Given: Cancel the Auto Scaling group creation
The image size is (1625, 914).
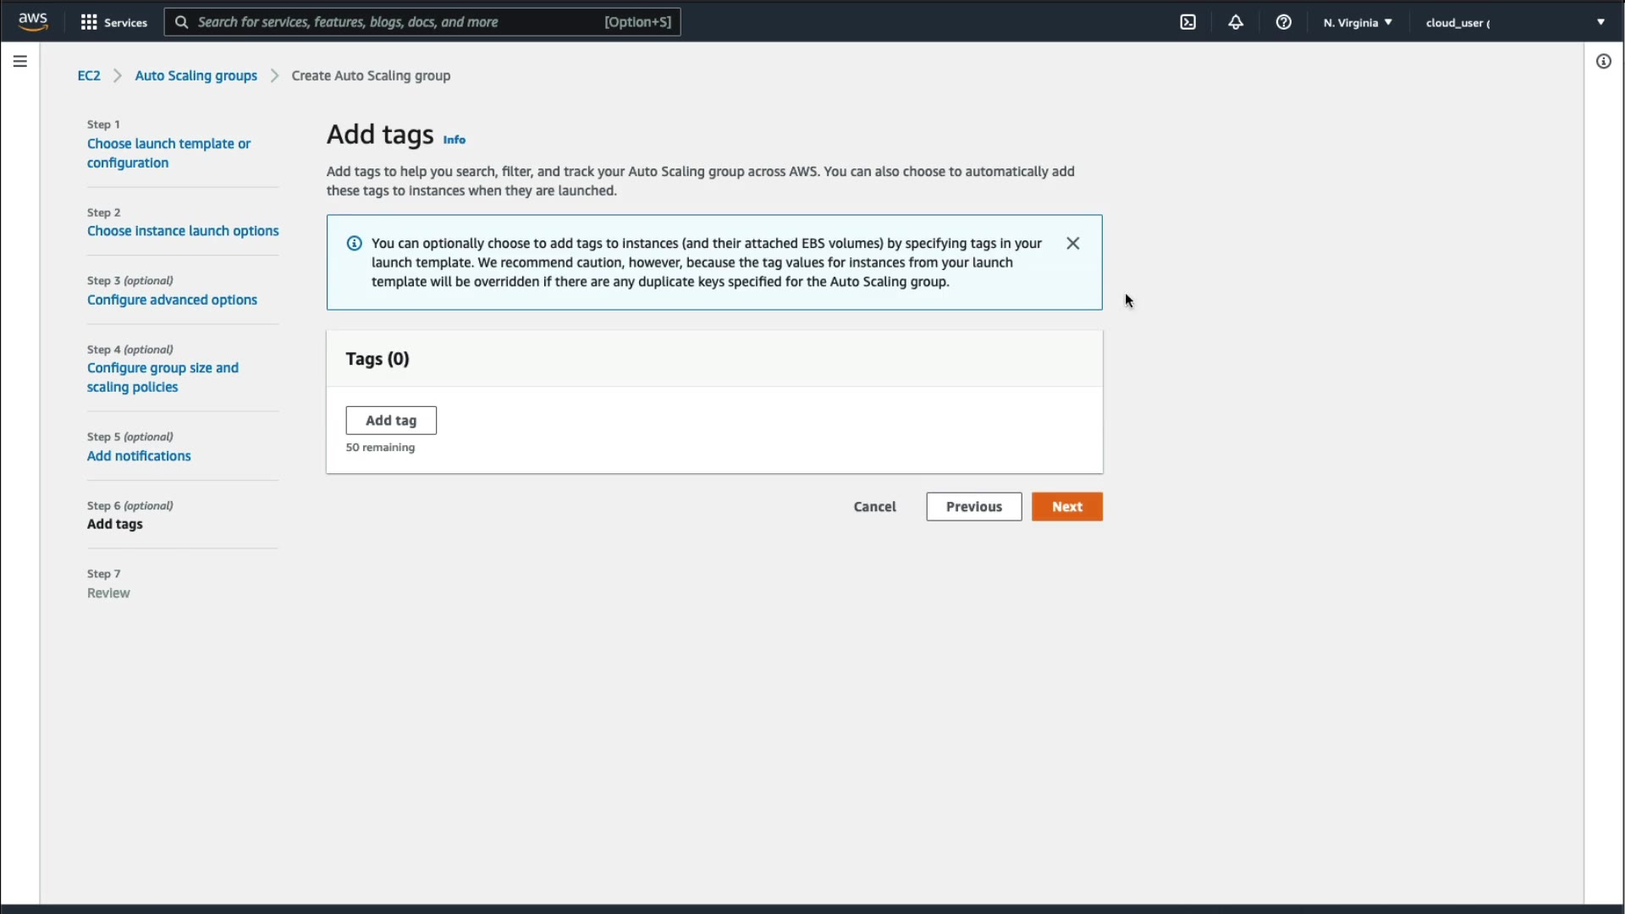Looking at the screenshot, I should coord(874,506).
